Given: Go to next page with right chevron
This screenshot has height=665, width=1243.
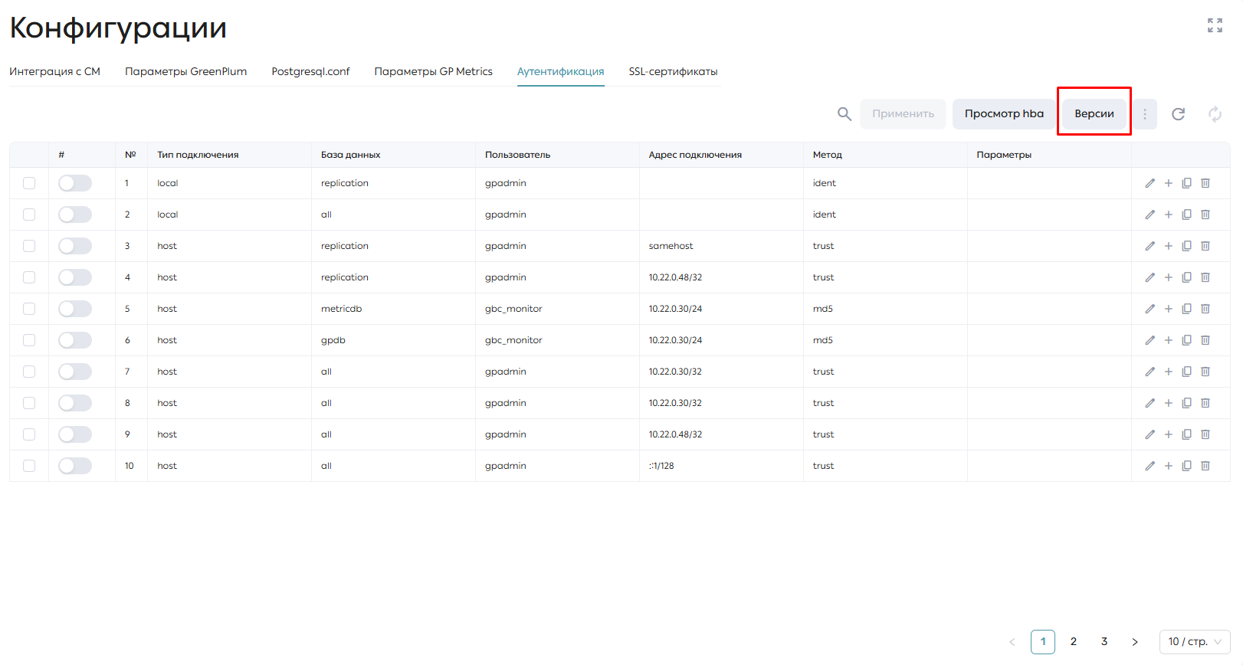Looking at the screenshot, I should [1135, 642].
